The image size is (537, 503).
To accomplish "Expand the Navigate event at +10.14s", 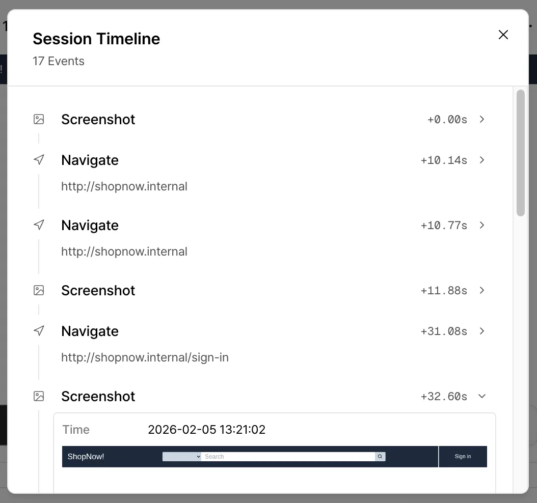I will (482, 160).
